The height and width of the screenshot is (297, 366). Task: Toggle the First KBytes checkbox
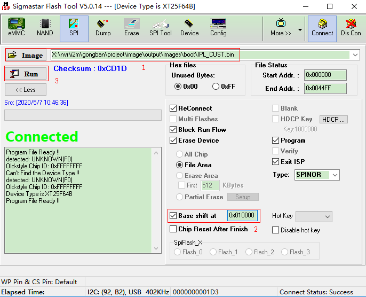coord(181,185)
